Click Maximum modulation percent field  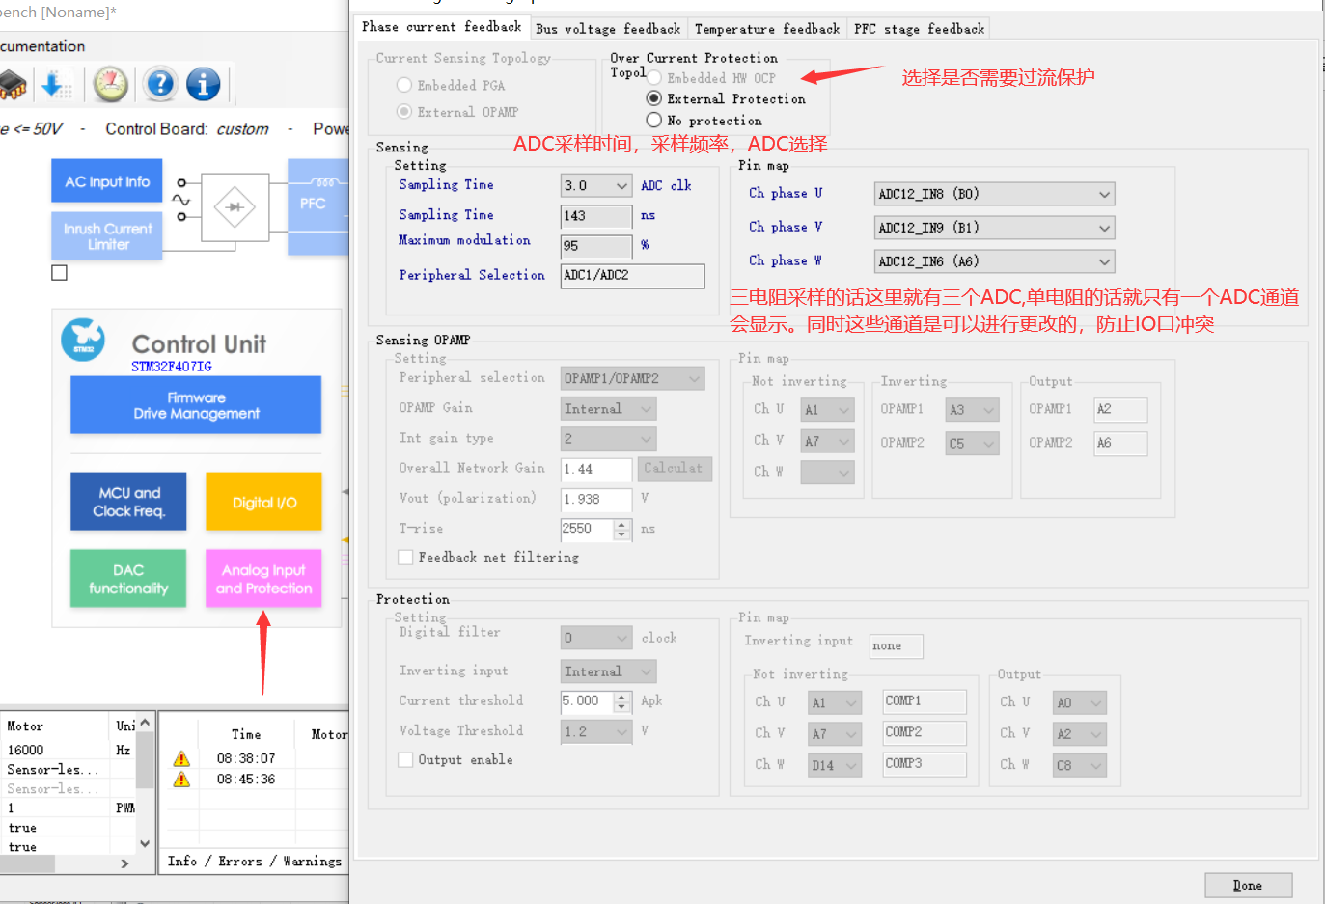[x=596, y=246]
